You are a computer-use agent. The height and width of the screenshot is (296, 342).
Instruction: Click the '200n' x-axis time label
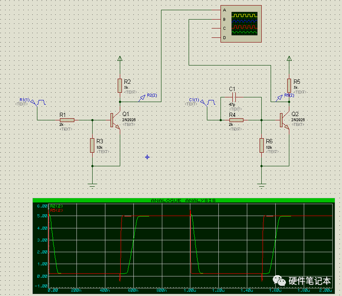76,290
